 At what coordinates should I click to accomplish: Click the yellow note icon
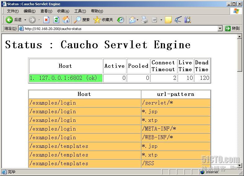pyautogui.click(x=168, y=20)
